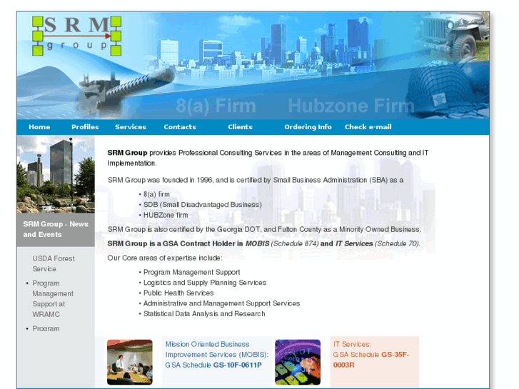Click Public Health Services bullet

[178, 293]
